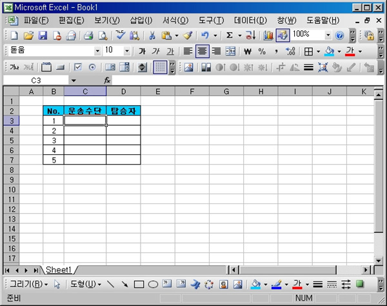387x306 pixels.
Task: Click the AutoSum sigma icon
Action: pyautogui.click(x=229, y=36)
